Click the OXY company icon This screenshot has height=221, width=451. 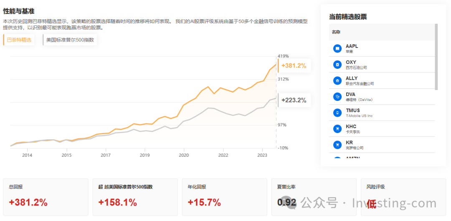337,65
